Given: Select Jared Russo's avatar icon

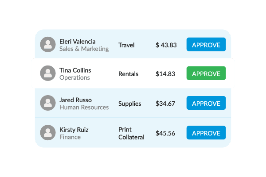Looking at the screenshot, I should click(x=47, y=103).
